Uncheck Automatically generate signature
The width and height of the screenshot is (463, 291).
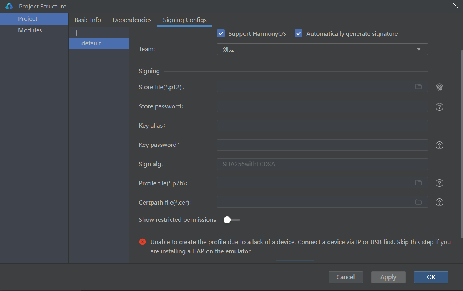(x=299, y=33)
